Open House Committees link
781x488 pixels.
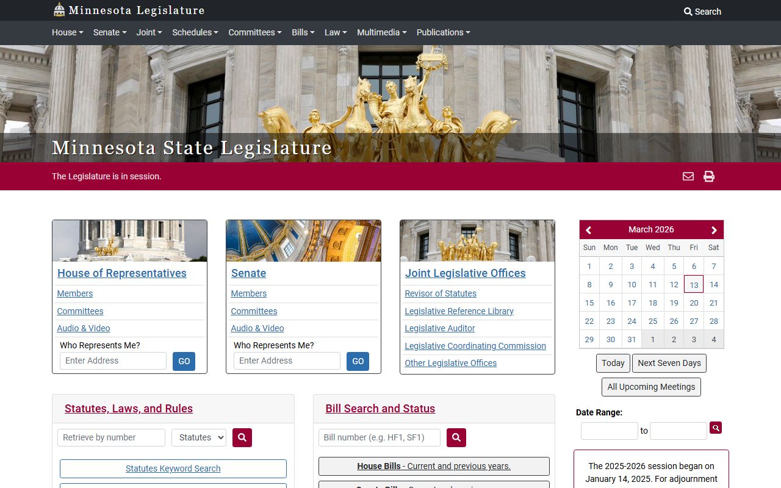tap(80, 311)
